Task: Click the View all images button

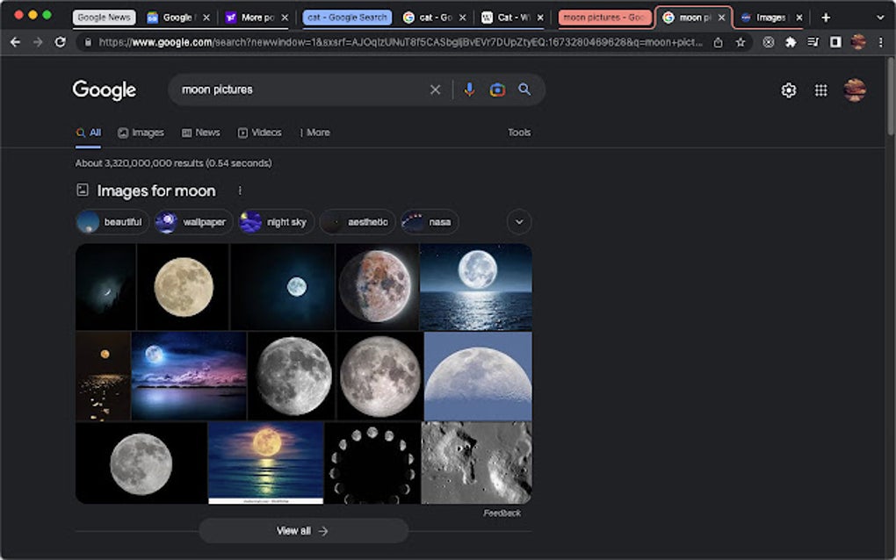Action: 303,530
